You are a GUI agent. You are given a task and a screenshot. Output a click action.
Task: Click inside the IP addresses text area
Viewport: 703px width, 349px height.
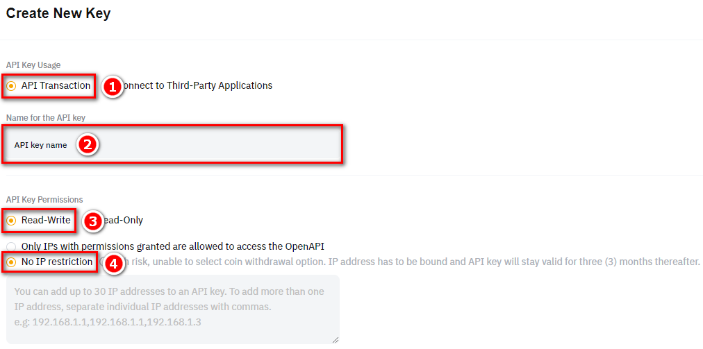[x=172, y=309]
